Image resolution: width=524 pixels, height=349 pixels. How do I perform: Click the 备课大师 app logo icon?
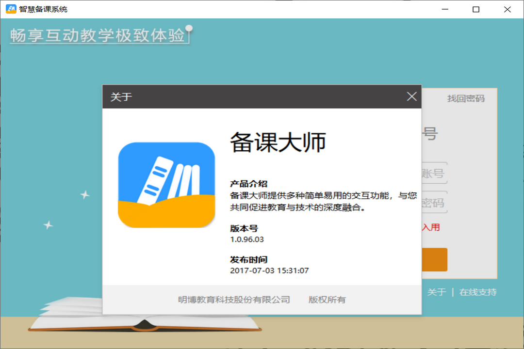[167, 183]
